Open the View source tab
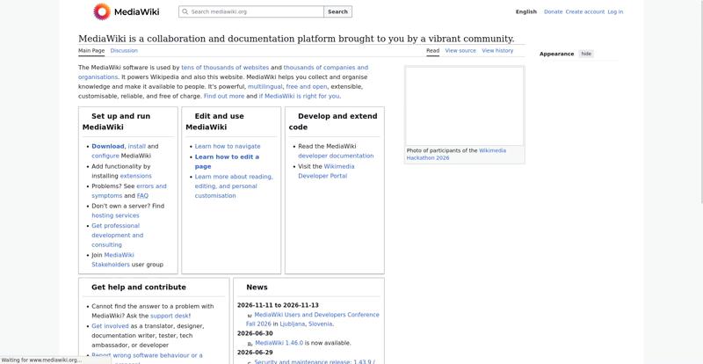The image size is (703, 364). click(x=460, y=51)
